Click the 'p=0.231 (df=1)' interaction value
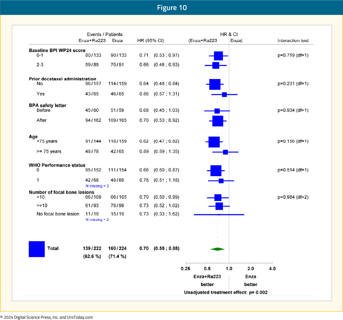 (293, 84)
